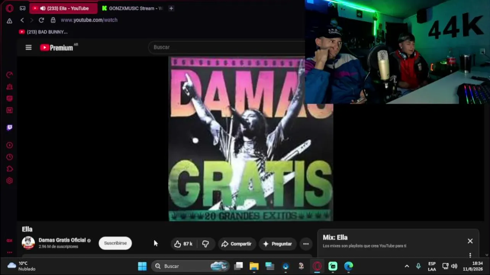Screen dimensions: 490x275
Task: Open the YouTube hamburger guide menu
Action: tap(29, 47)
